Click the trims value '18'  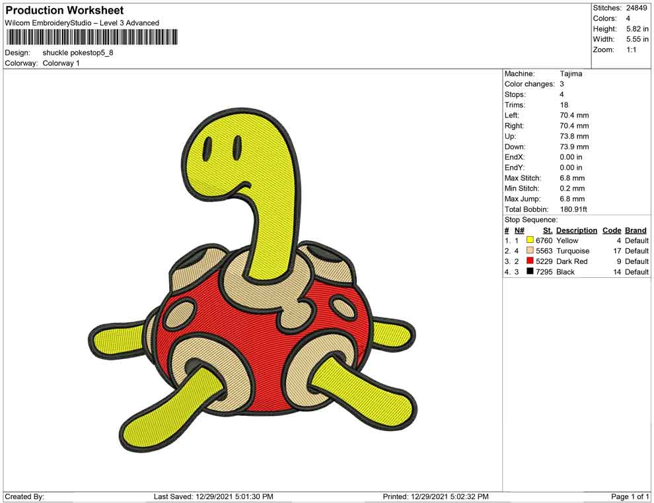pyautogui.click(x=564, y=105)
